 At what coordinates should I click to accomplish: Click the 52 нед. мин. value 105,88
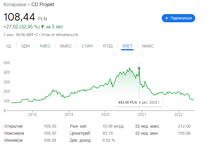click(184, 133)
